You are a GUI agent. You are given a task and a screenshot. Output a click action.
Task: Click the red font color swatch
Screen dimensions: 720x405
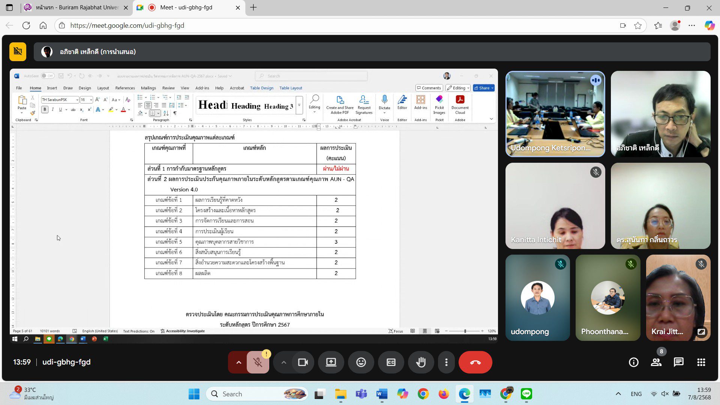[x=123, y=110]
